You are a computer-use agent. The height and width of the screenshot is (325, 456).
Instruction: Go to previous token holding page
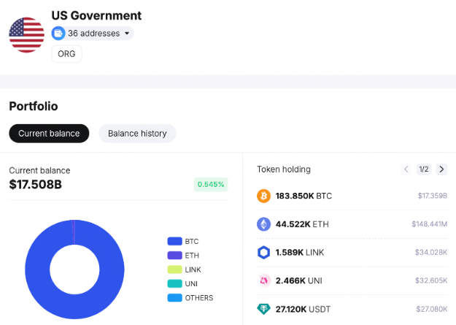406,169
